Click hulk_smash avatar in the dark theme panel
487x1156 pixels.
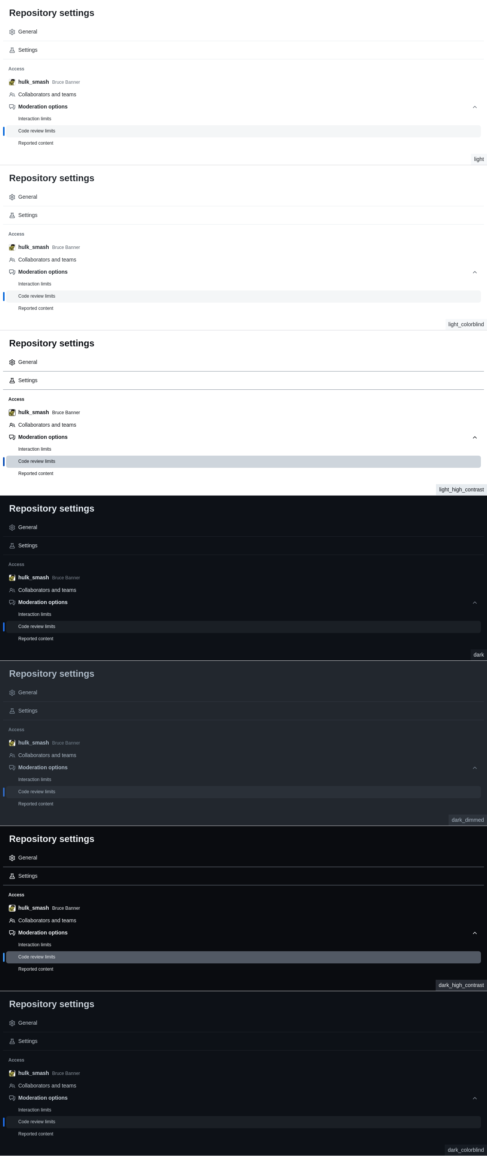12,577
